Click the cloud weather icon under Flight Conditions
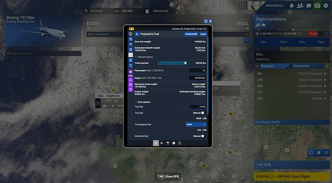This screenshot has width=332, height=183. (263, 24)
